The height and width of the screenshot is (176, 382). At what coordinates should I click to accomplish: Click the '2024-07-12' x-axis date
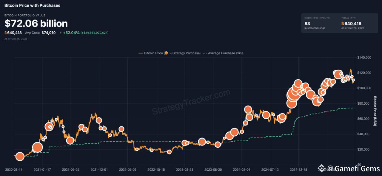[270, 169]
